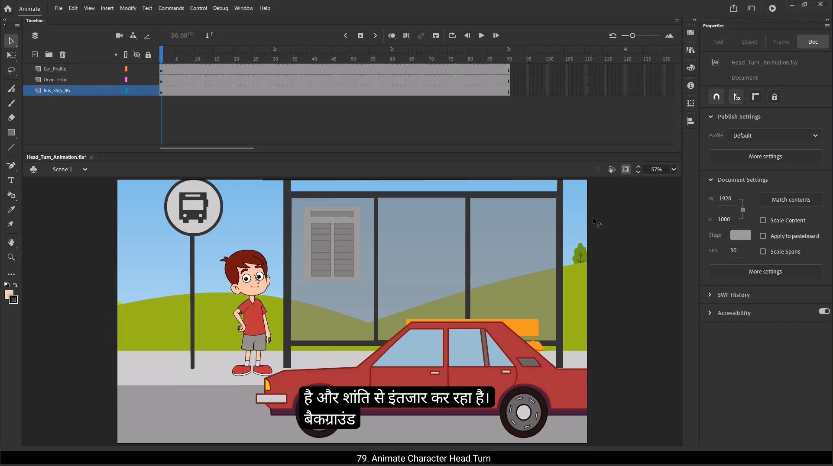Image resolution: width=833 pixels, height=466 pixels.
Task: Open the Profile Default dropdown
Action: [775, 135]
